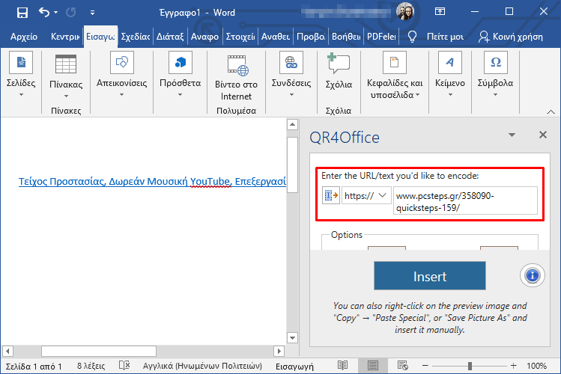Screen dimensions: 561x374
Task: Insert a table via Πίνακας
Action: point(66,76)
